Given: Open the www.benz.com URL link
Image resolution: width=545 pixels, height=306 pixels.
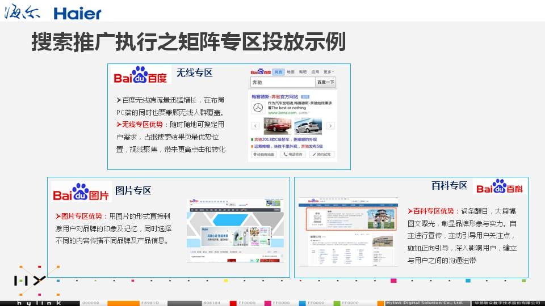Looking at the screenshot, I should point(282,113).
